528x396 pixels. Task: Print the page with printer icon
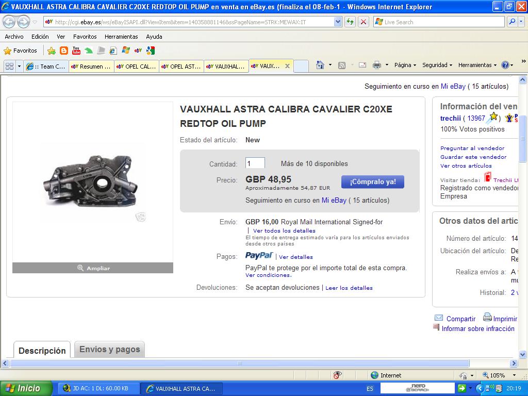(377, 65)
